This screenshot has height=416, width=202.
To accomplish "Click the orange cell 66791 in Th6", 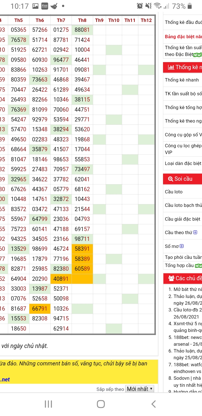I will (40, 309).
